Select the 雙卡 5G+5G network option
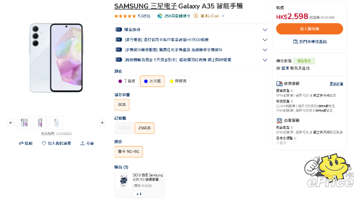359x200 pixels. click(128, 152)
